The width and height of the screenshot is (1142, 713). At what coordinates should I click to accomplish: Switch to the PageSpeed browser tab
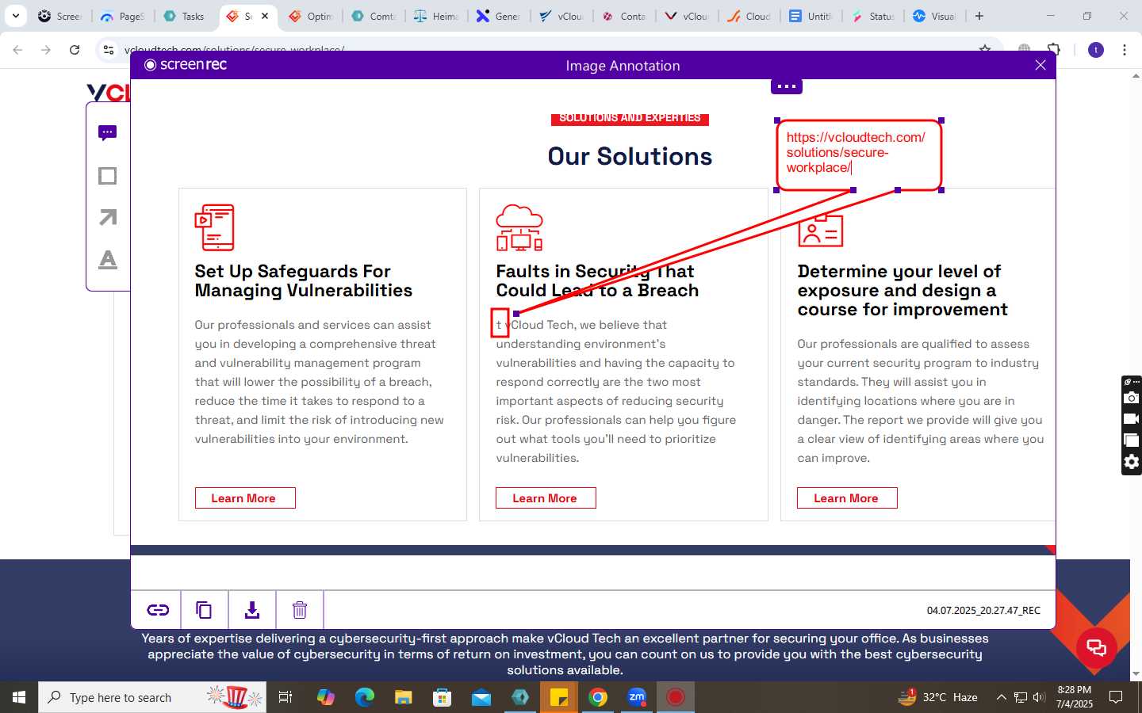(x=123, y=16)
